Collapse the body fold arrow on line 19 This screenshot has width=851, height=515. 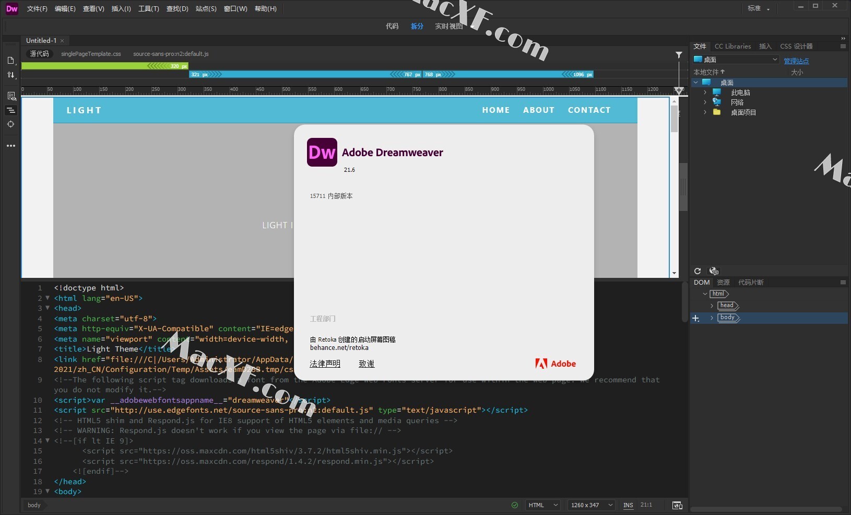48,491
